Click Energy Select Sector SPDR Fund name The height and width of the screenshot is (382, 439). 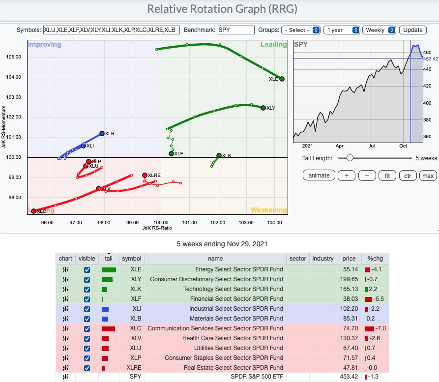coord(239,269)
